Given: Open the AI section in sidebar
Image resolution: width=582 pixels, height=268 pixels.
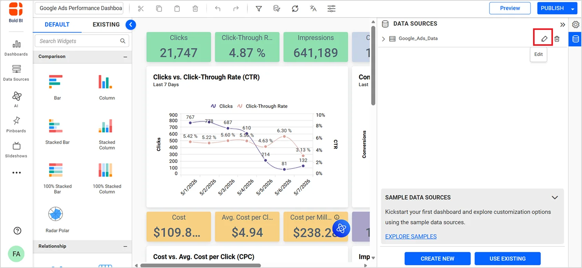Looking at the screenshot, I should pyautogui.click(x=16, y=99).
